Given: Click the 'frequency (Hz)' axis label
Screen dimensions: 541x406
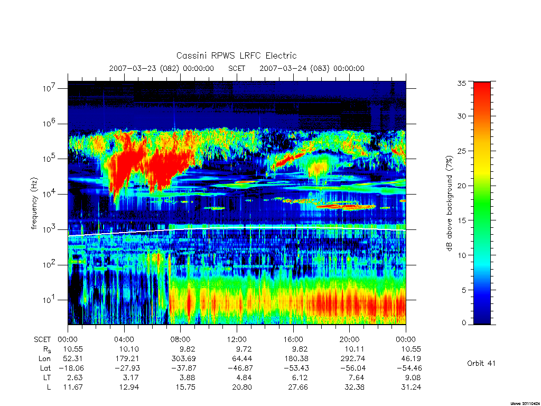Looking at the screenshot, I should point(34,204).
